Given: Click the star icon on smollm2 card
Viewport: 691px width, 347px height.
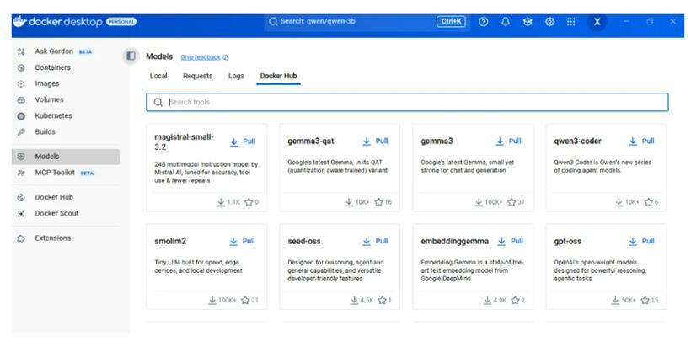Looking at the screenshot, I should (245, 301).
